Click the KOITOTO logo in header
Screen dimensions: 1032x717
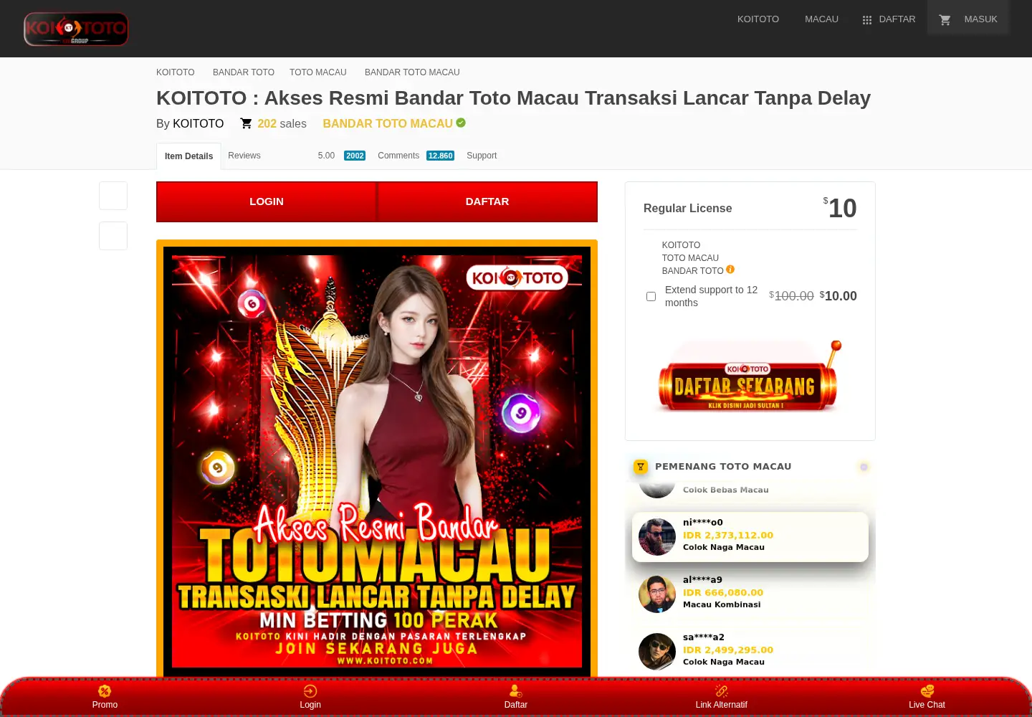(76, 29)
